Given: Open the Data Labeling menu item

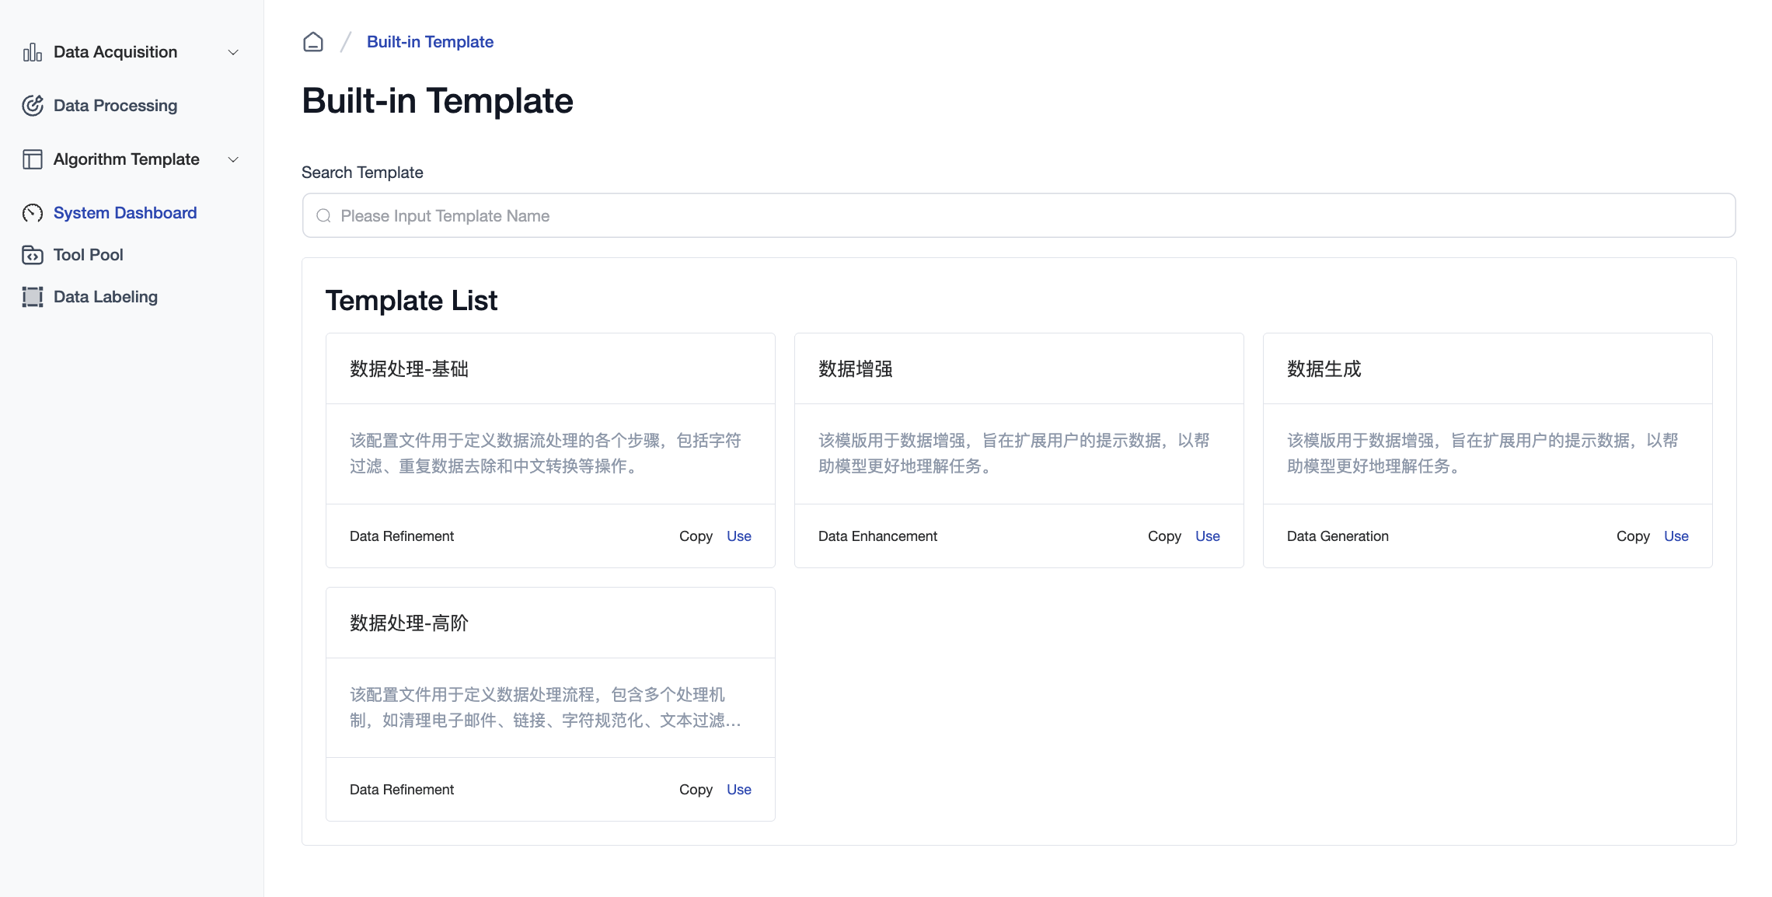Looking at the screenshot, I should click(x=105, y=297).
